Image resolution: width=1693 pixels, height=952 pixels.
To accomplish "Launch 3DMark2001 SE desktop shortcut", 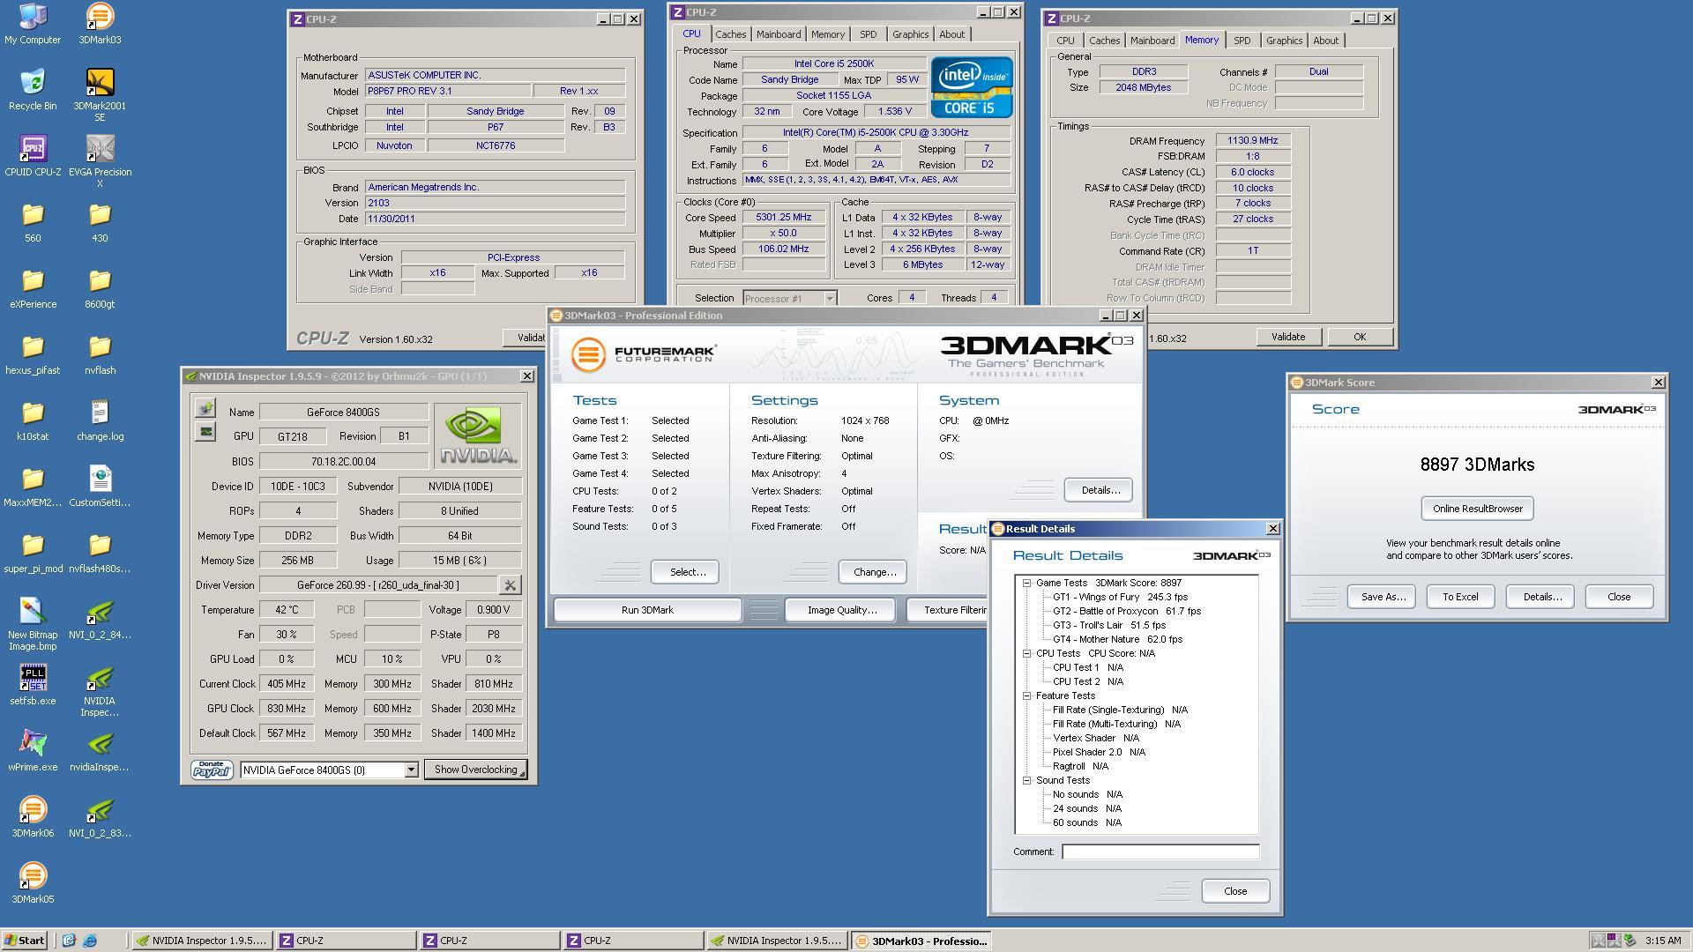I will click(100, 95).
